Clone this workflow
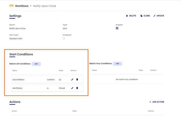The width and height of the screenshot is (181, 116). (145, 16)
